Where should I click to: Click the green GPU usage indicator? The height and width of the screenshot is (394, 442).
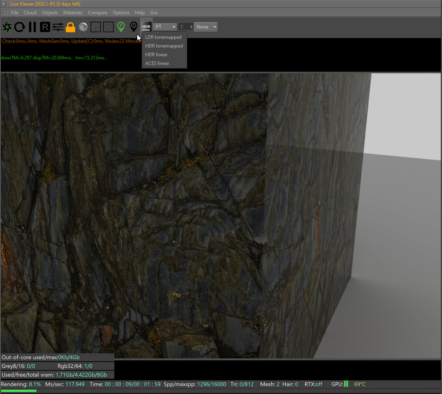[x=346, y=384]
